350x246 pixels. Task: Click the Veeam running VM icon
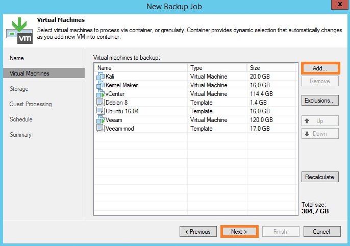(x=101, y=119)
